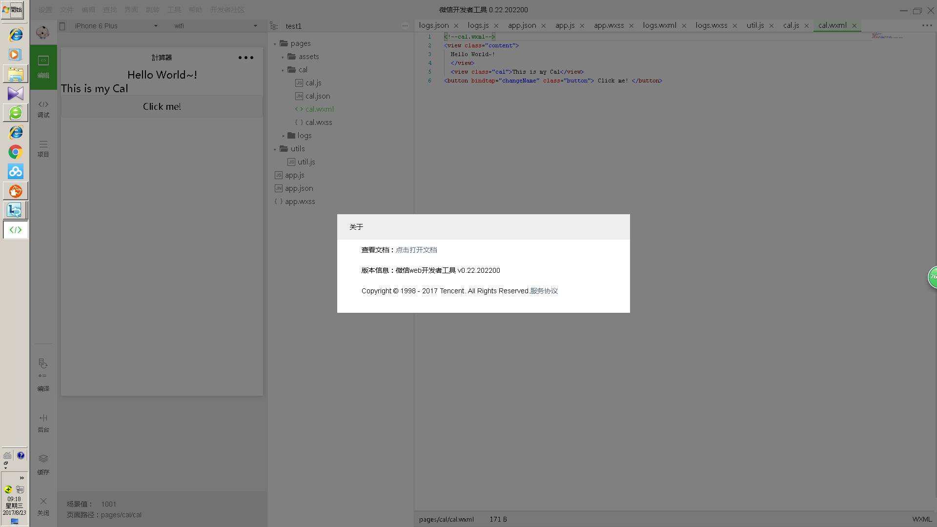This screenshot has width=937, height=527.
Task: Switch to the app.json tab
Action: [x=522, y=25]
